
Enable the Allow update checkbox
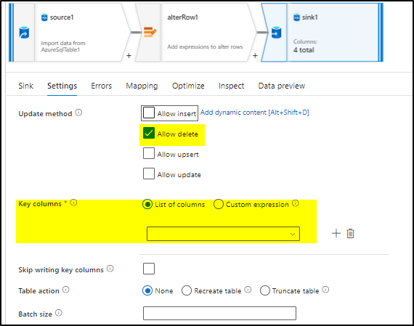click(149, 174)
